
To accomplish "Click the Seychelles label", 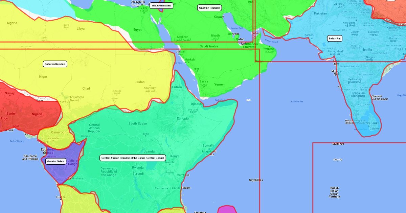I will [256, 180].
